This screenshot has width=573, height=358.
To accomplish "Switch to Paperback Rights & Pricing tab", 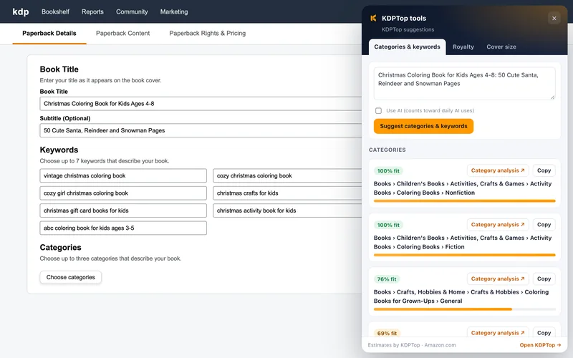I will (x=208, y=33).
